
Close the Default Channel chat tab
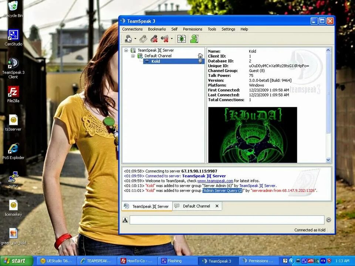(x=217, y=206)
